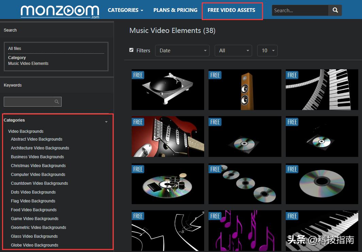
Task: Select the electric guitar video thumbnail
Action: (x=168, y=137)
